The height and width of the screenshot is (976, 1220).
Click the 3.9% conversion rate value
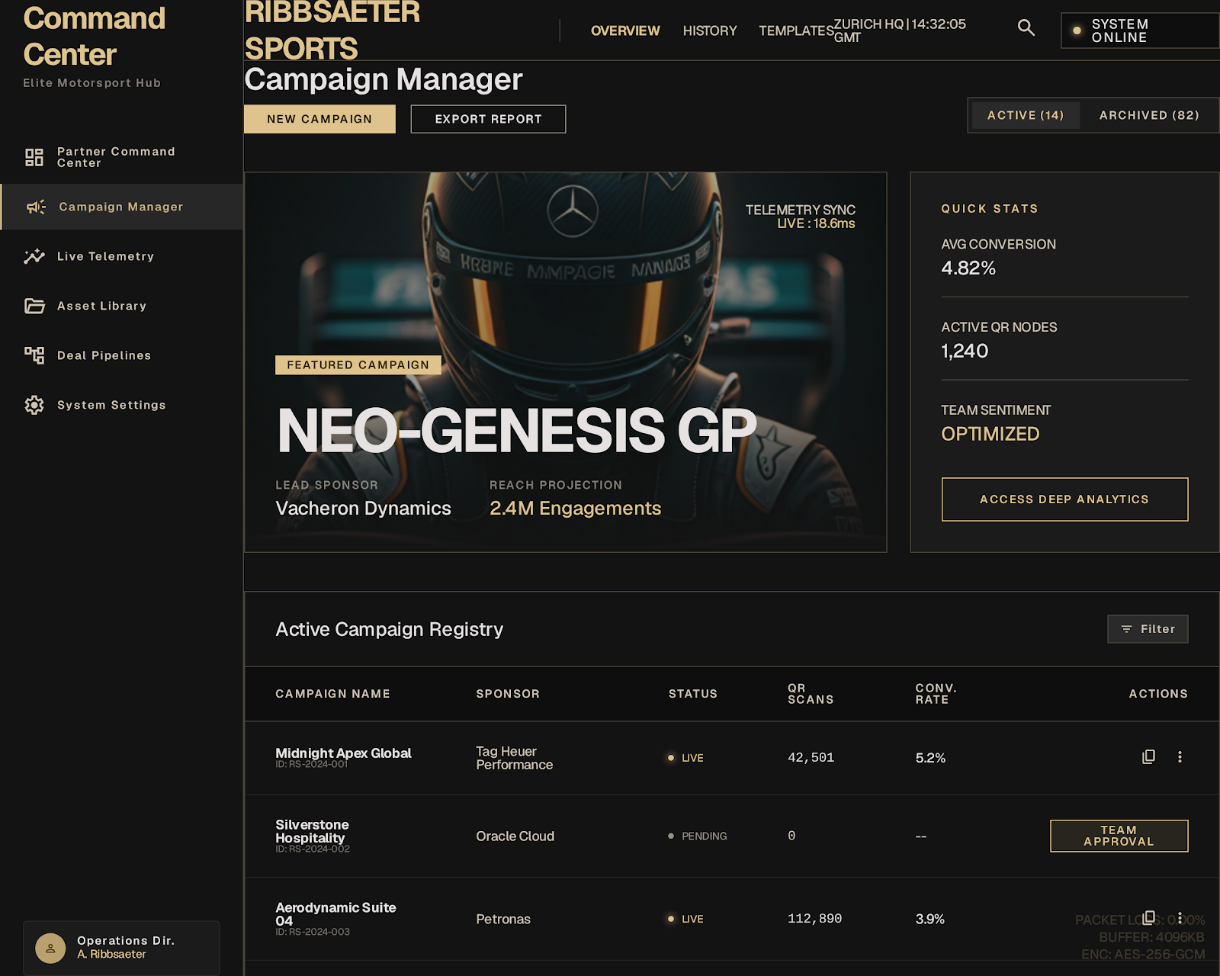(930, 919)
